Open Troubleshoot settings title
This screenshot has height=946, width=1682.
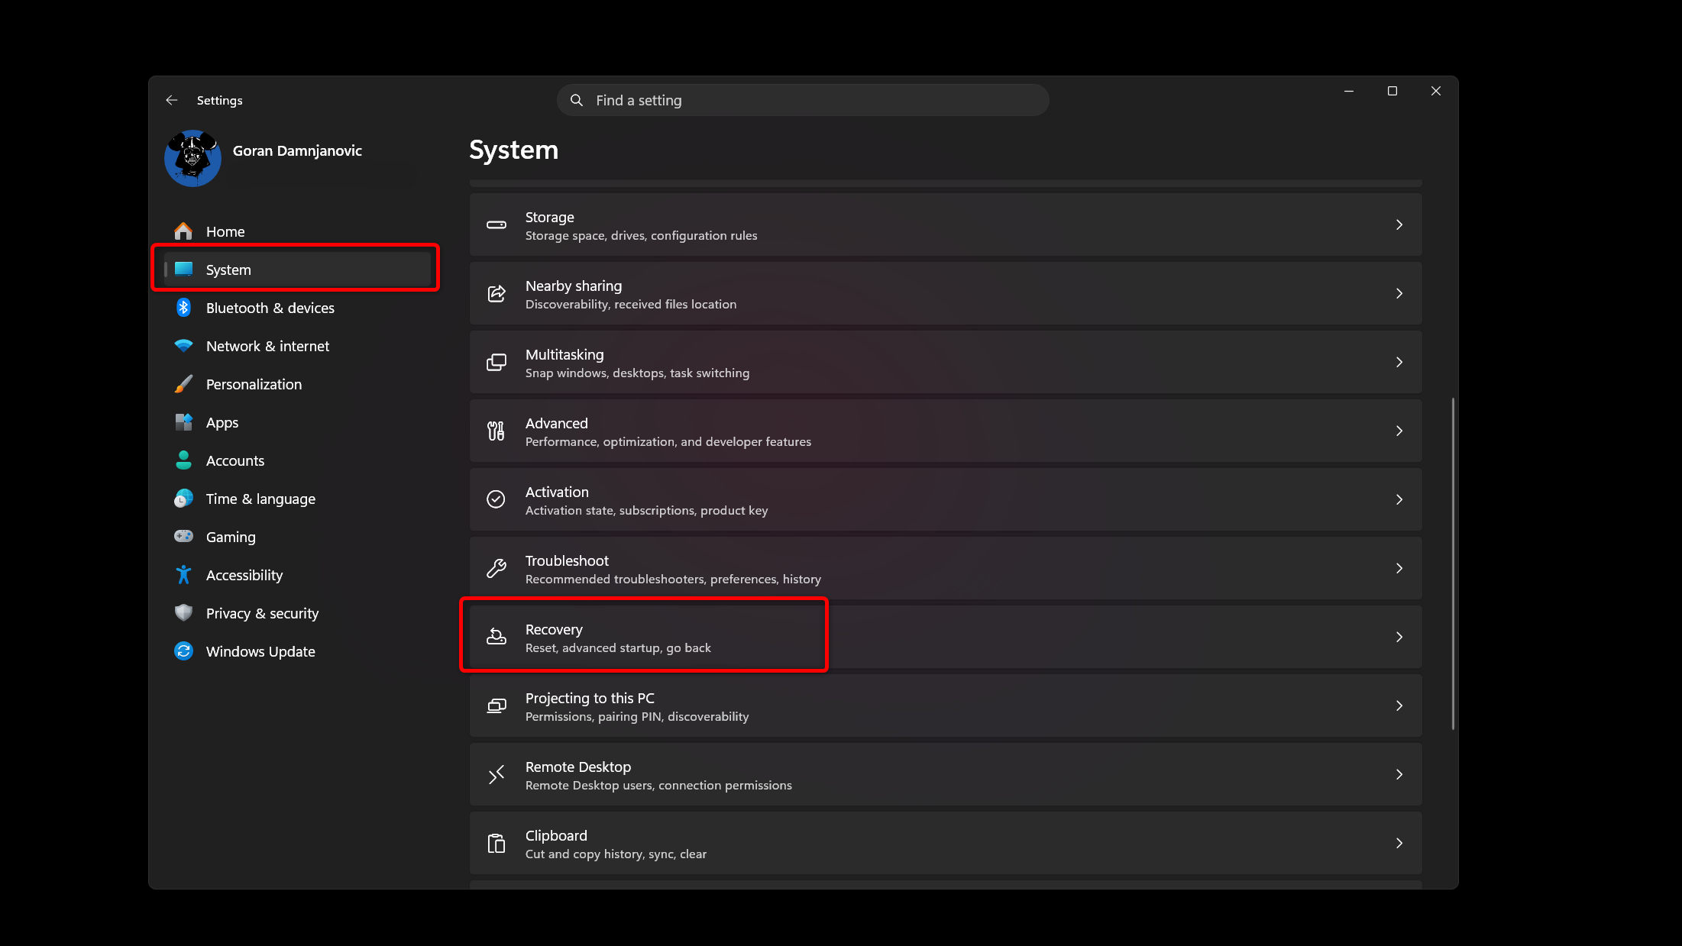[x=567, y=561]
